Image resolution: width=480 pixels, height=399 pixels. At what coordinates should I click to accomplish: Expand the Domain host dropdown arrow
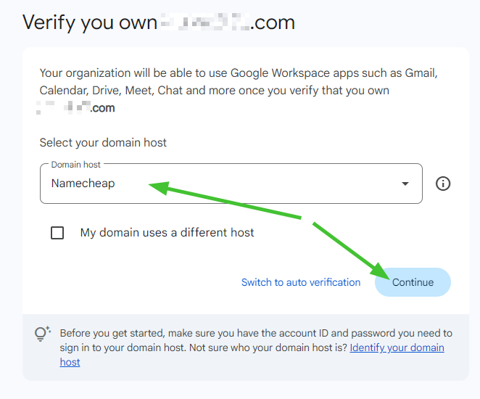(x=405, y=184)
